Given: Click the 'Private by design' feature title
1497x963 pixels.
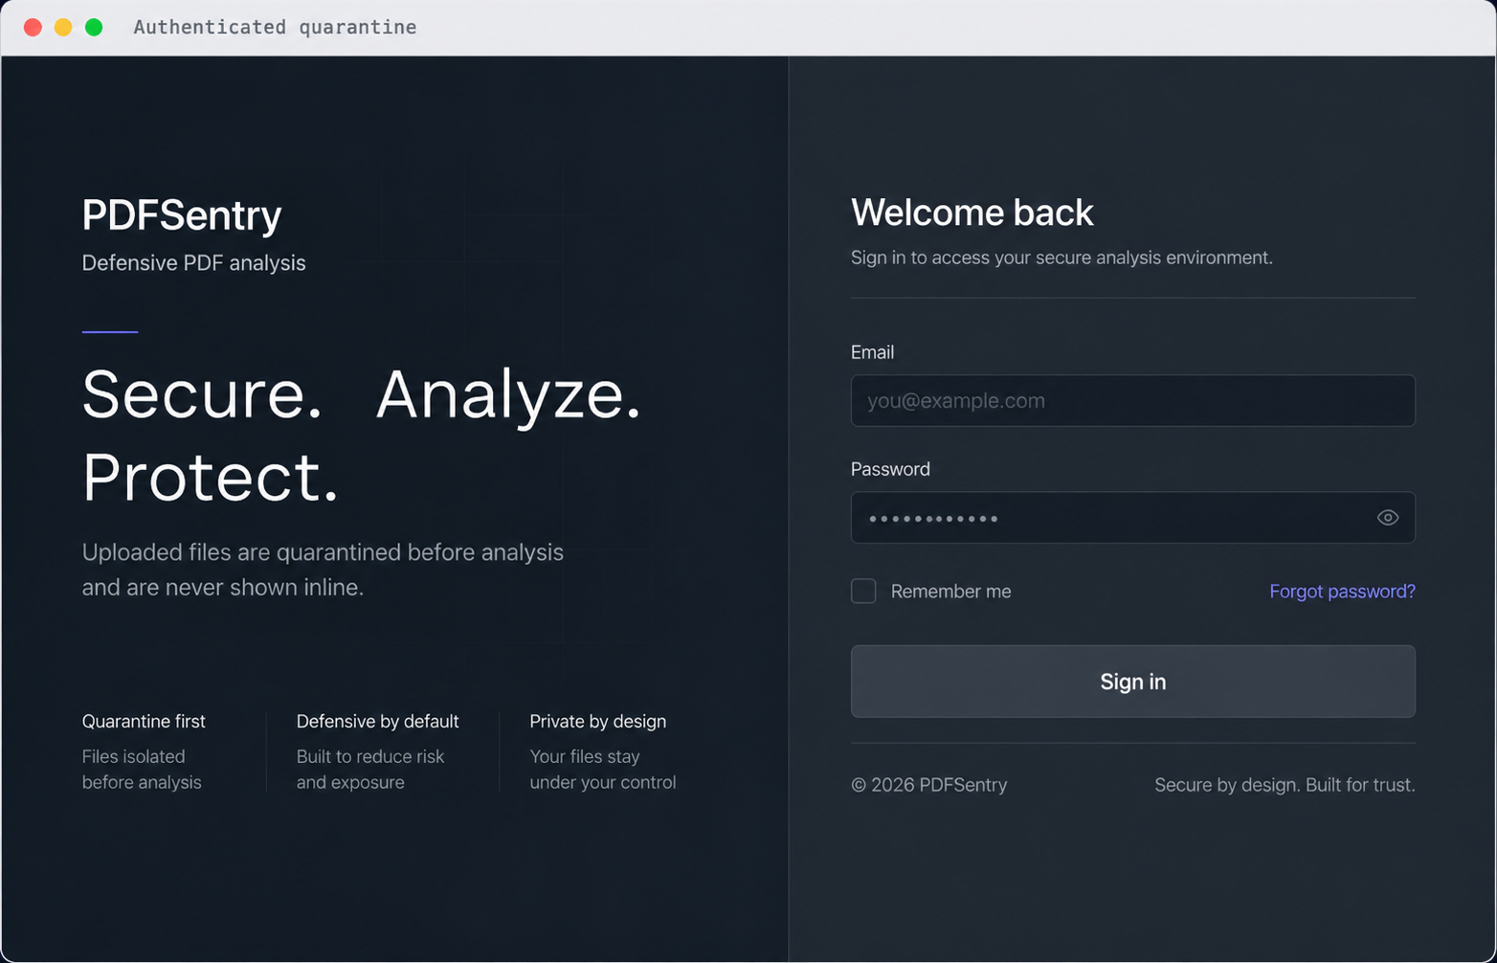Looking at the screenshot, I should 597,721.
